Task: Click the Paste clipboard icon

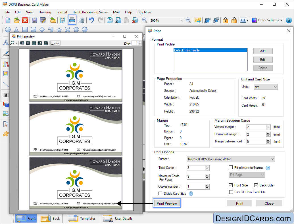Action: click(127, 20)
